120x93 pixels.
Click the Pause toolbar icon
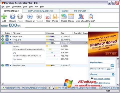pyautogui.click(x=20, y=16)
